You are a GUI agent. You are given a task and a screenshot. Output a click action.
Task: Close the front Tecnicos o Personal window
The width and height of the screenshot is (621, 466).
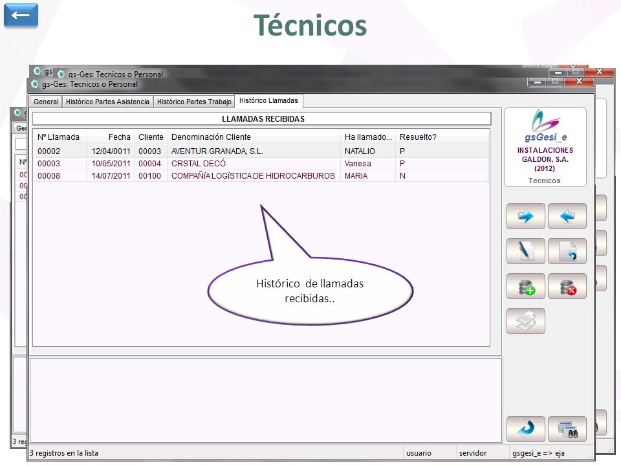(x=579, y=82)
